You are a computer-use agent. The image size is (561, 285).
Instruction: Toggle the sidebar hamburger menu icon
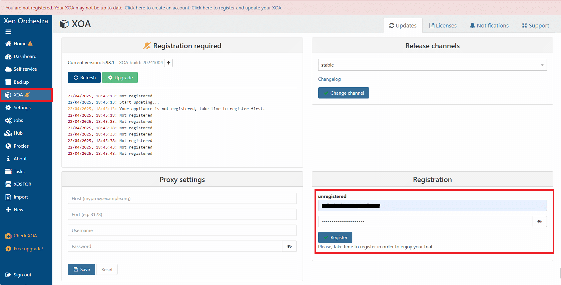tap(8, 32)
